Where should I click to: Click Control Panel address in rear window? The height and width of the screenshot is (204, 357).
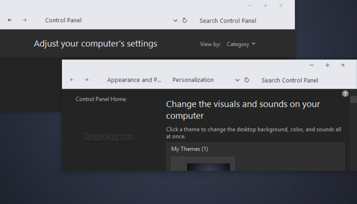tap(63, 20)
